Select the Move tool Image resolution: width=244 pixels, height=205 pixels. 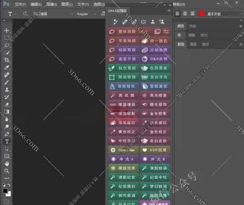coord(6,30)
